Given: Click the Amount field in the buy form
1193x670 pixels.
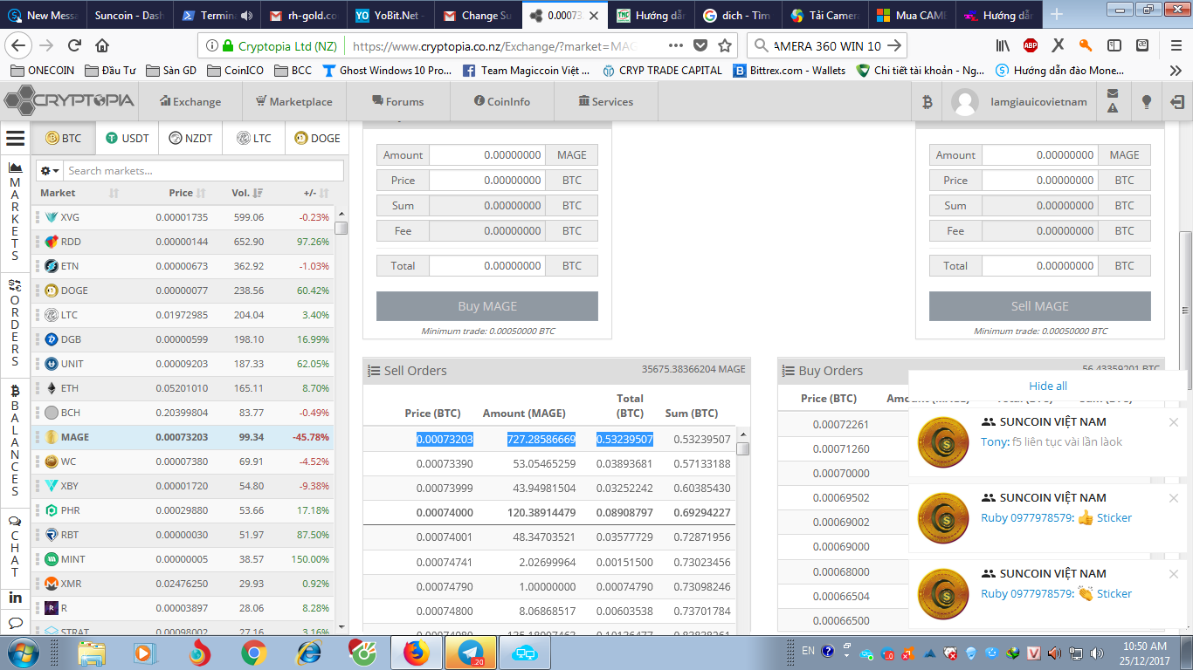Looking at the screenshot, I should pyautogui.click(x=487, y=155).
